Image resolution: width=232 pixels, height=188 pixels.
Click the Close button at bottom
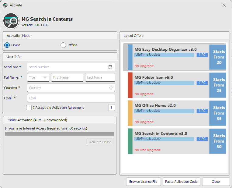click(216, 182)
